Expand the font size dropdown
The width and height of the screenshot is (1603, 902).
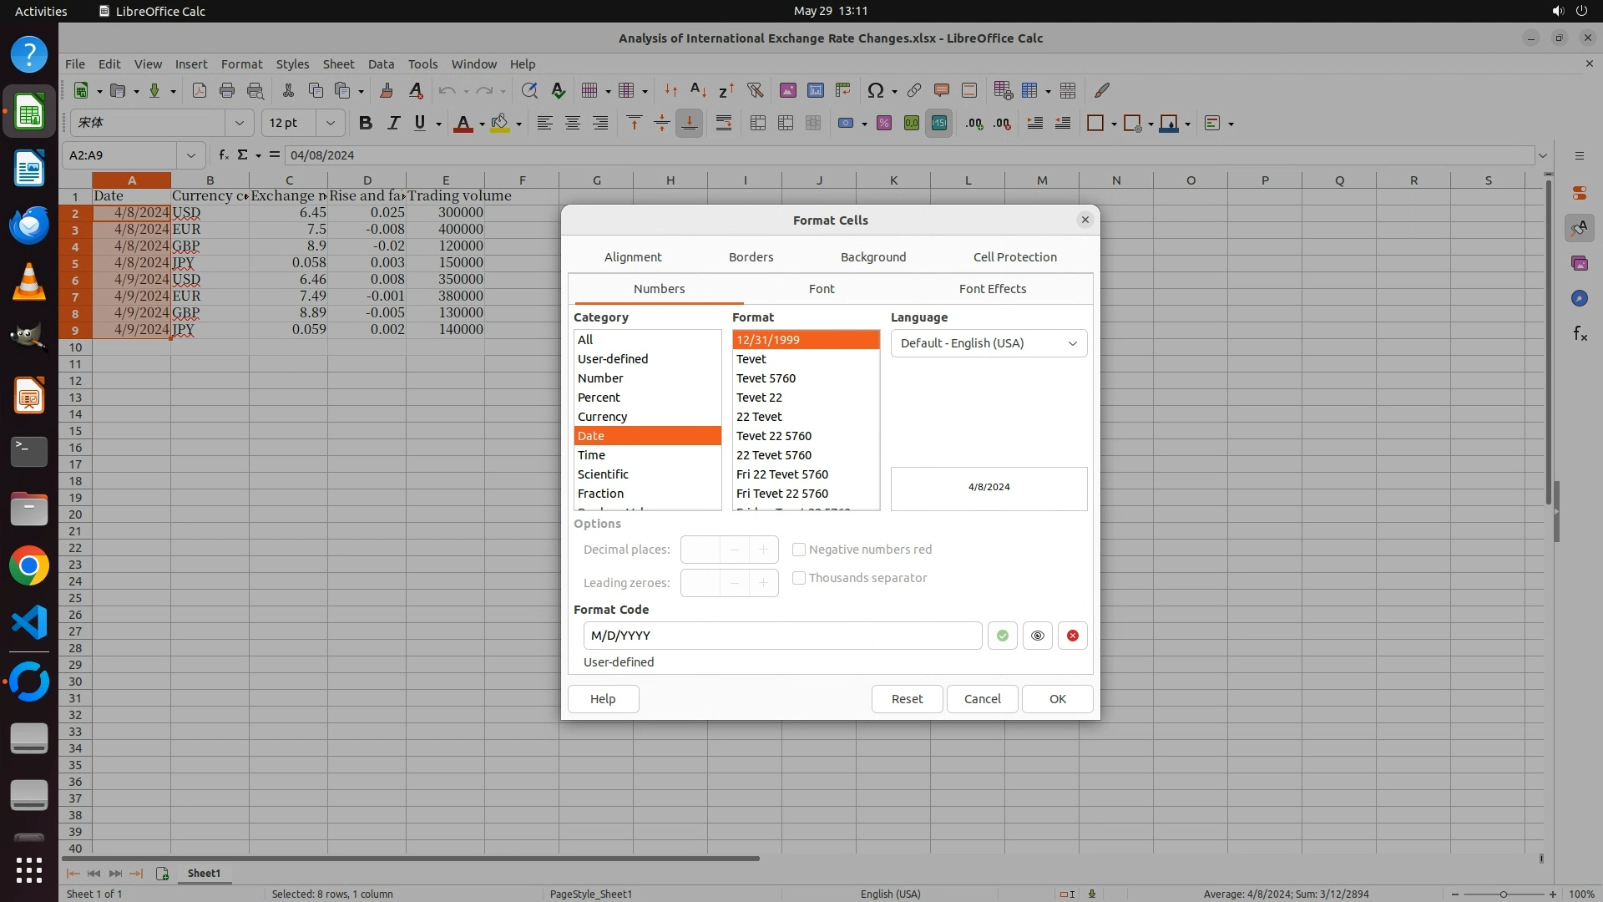(331, 124)
